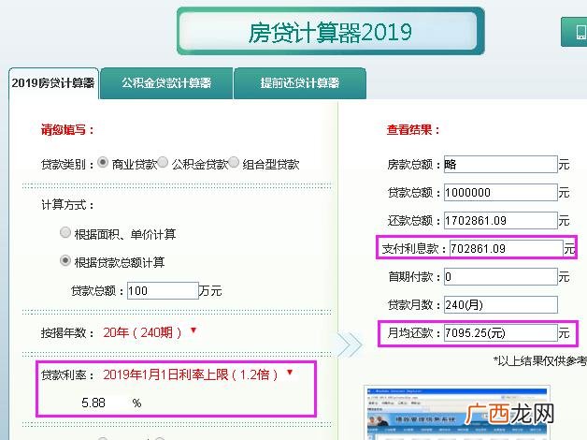Select the 商业贷款 radio button
Viewport: 587px width, 440px height.
tap(103, 163)
